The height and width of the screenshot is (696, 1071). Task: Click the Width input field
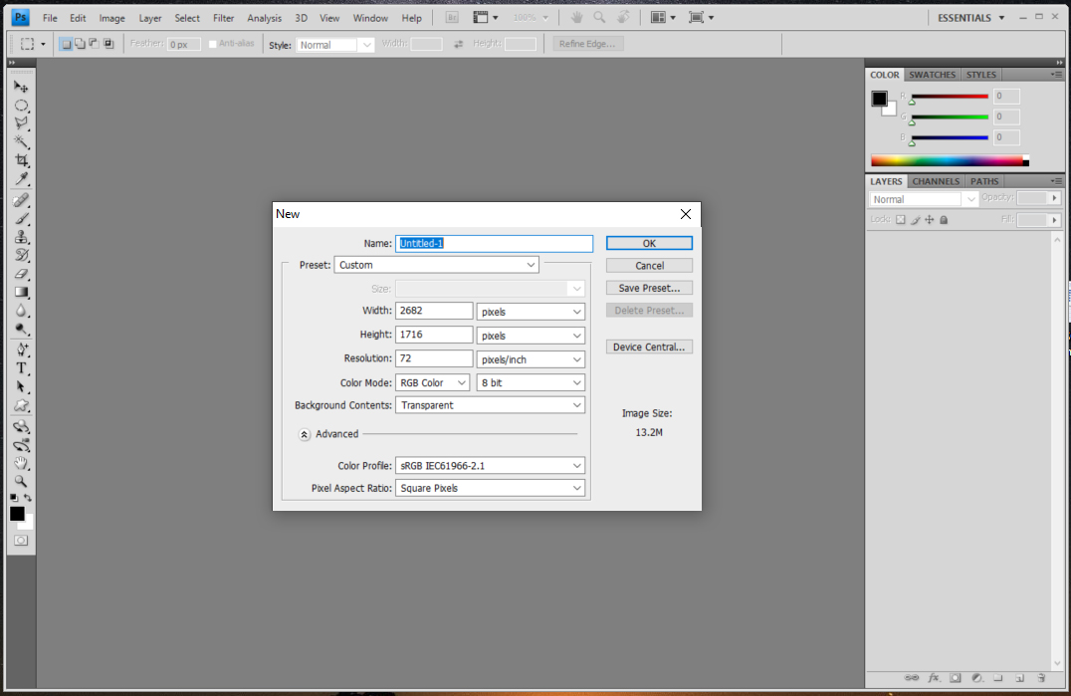tap(434, 311)
